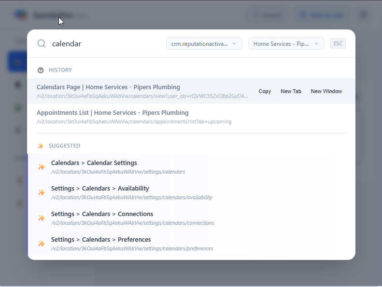Click sparkle icon next to Preferences suggestion

pyautogui.click(x=42, y=244)
